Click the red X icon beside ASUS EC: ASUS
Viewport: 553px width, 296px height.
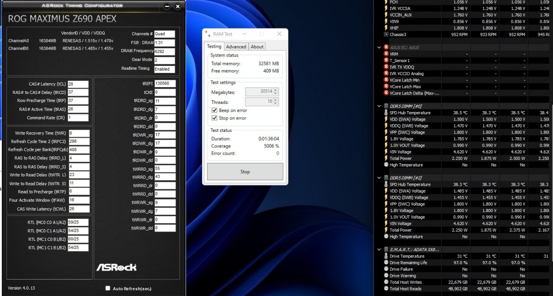click(386, 47)
